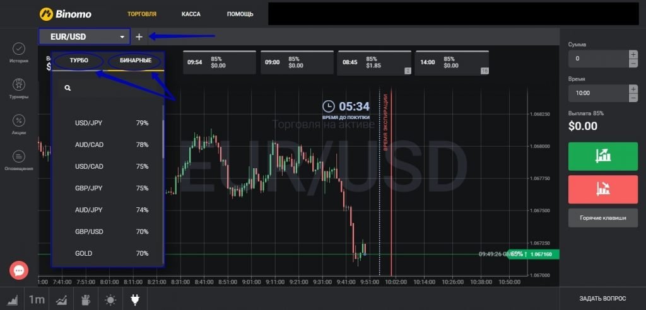Open the Оповещения (Notifications) sidebar icon
Screen dimensions: 646x310
[x=19, y=157]
